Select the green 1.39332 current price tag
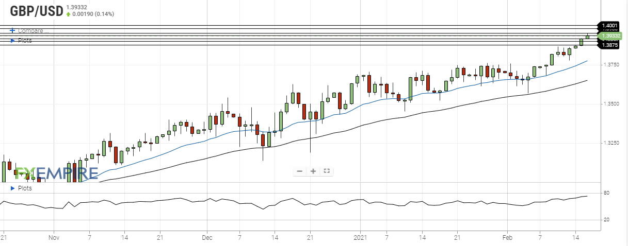Viewport: 628px width, 246px height. pyautogui.click(x=609, y=36)
